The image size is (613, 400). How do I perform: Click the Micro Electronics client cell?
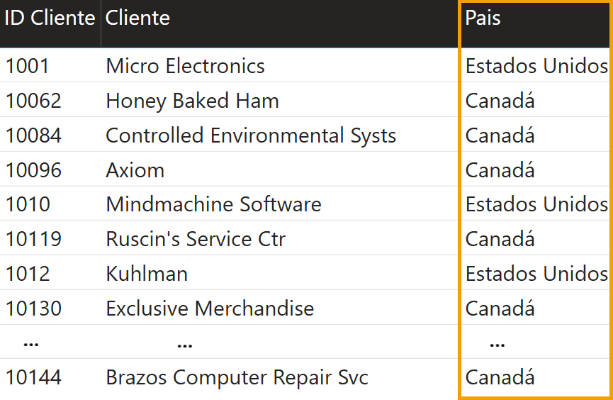coord(185,66)
